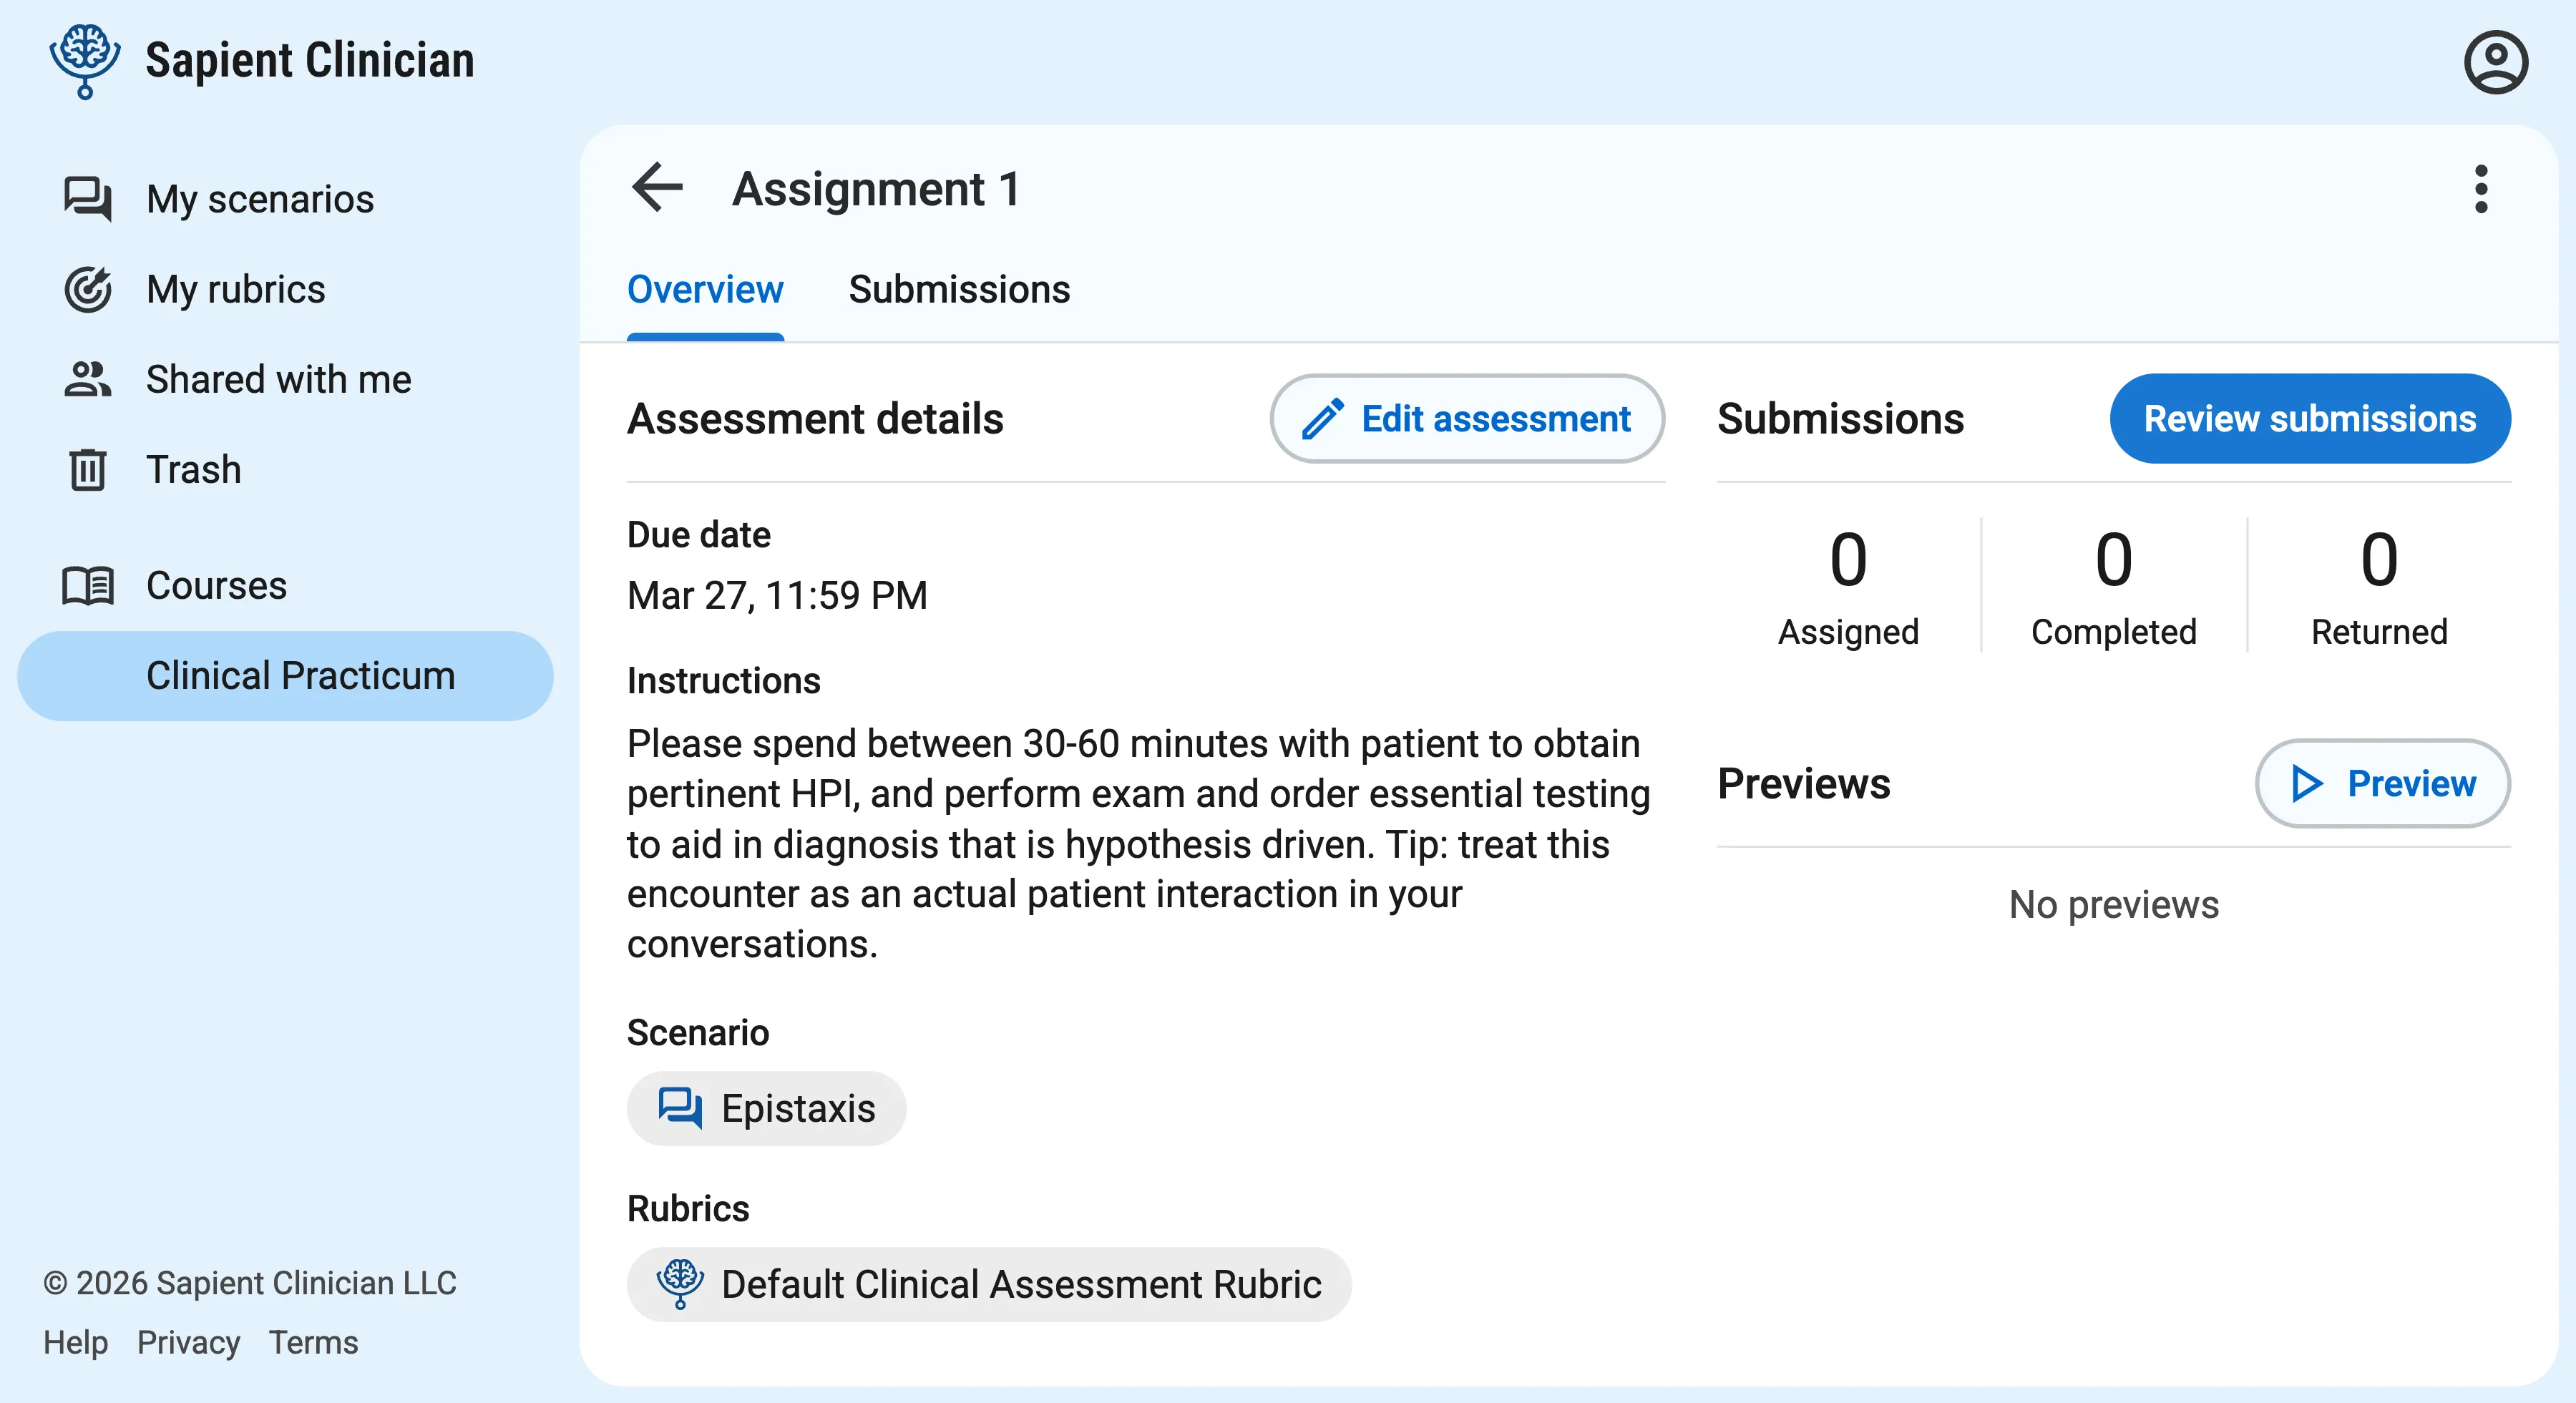Switch to the Submissions tab
This screenshot has height=1403, width=2576.
click(x=959, y=290)
